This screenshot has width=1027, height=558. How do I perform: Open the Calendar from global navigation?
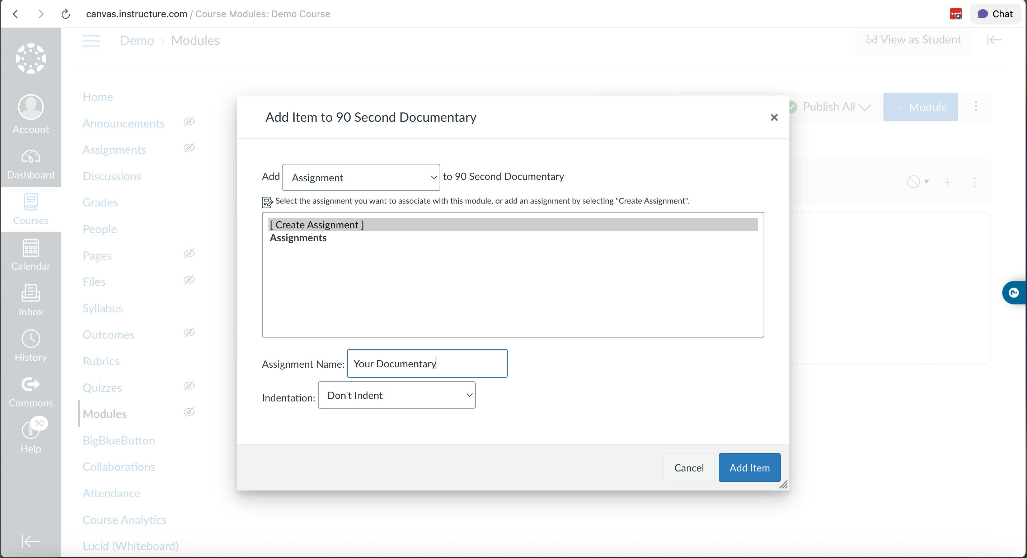click(31, 255)
